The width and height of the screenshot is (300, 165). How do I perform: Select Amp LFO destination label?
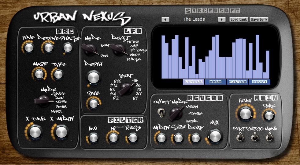tap(134, 46)
